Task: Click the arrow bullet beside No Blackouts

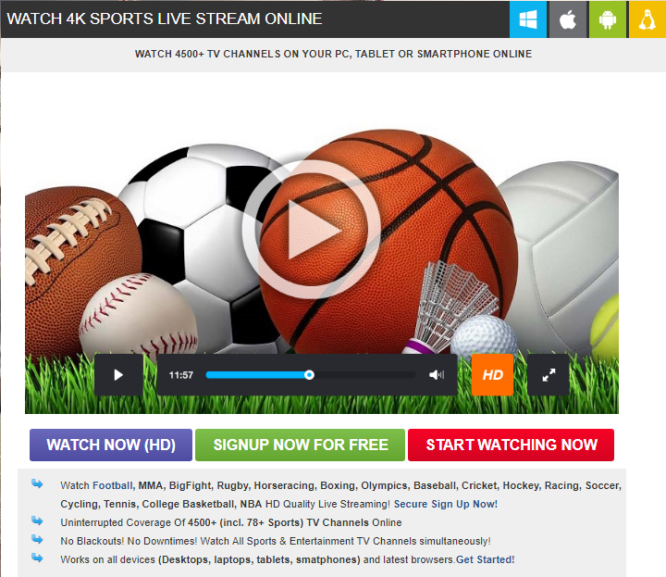Action: [x=37, y=540]
